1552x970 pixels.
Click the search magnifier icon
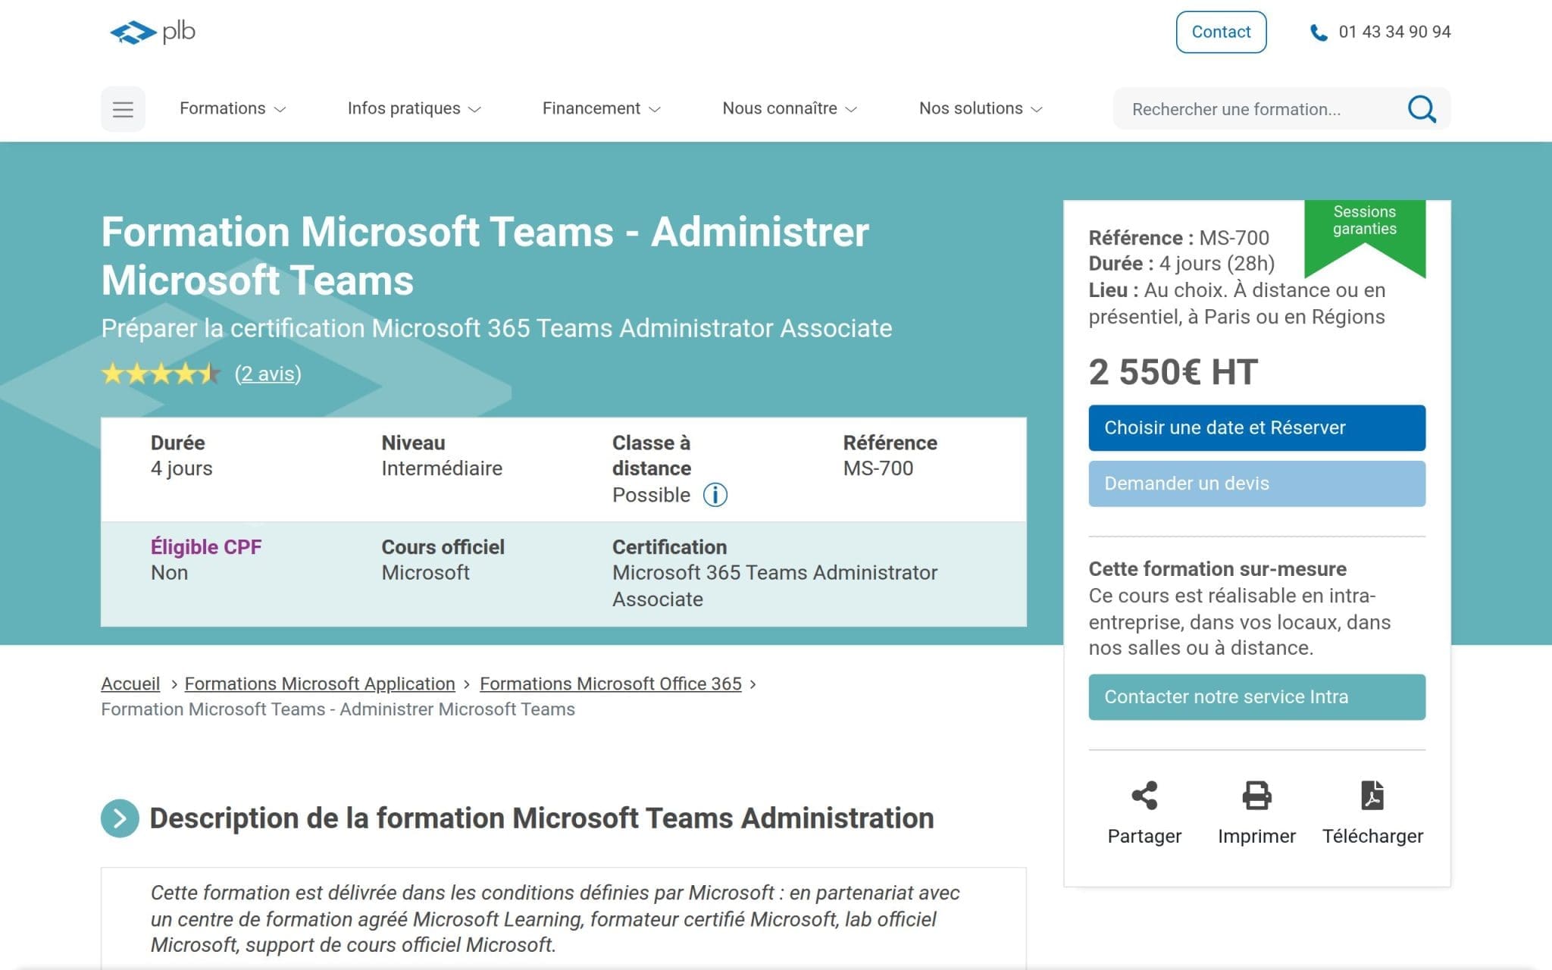click(x=1422, y=109)
